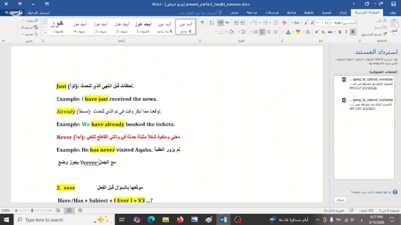
Task: Open the Design (تصميم) tab
Action: [326, 12]
